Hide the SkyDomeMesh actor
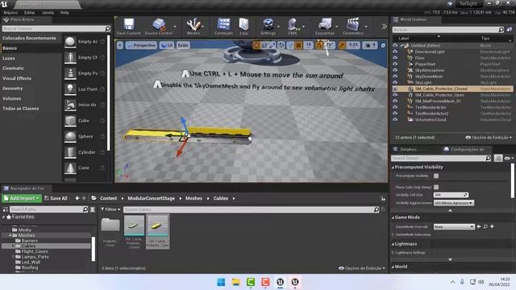 [x=395, y=77]
